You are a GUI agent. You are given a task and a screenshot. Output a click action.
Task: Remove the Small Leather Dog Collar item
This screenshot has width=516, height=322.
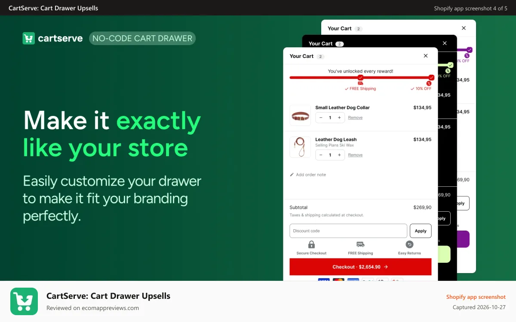355,118
